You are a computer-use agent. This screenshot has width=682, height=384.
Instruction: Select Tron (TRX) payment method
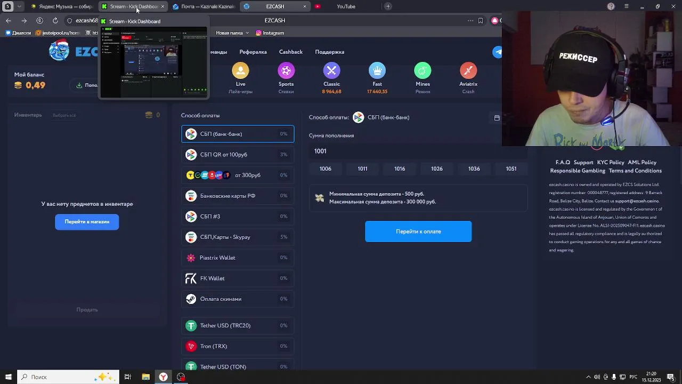(238, 346)
